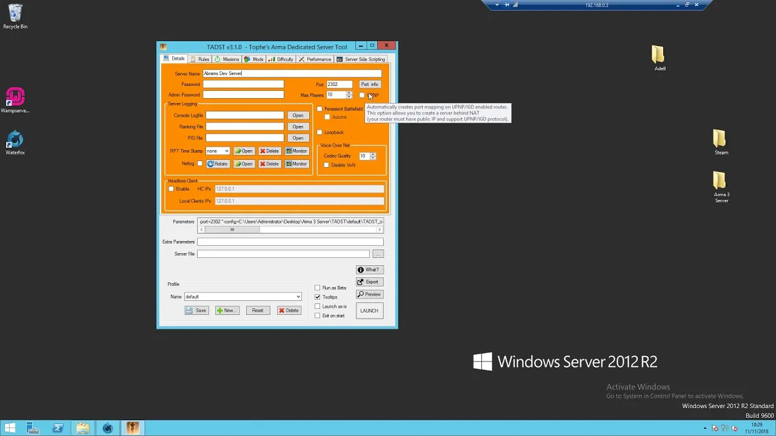Export the server configuration
The image size is (776, 436).
369,282
